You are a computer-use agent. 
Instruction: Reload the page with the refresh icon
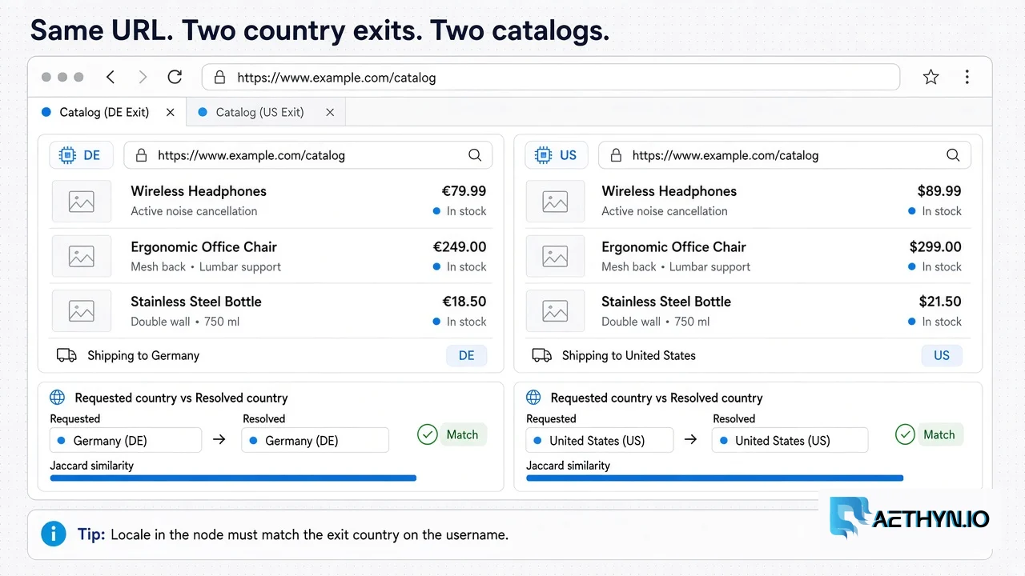pyautogui.click(x=175, y=77)
